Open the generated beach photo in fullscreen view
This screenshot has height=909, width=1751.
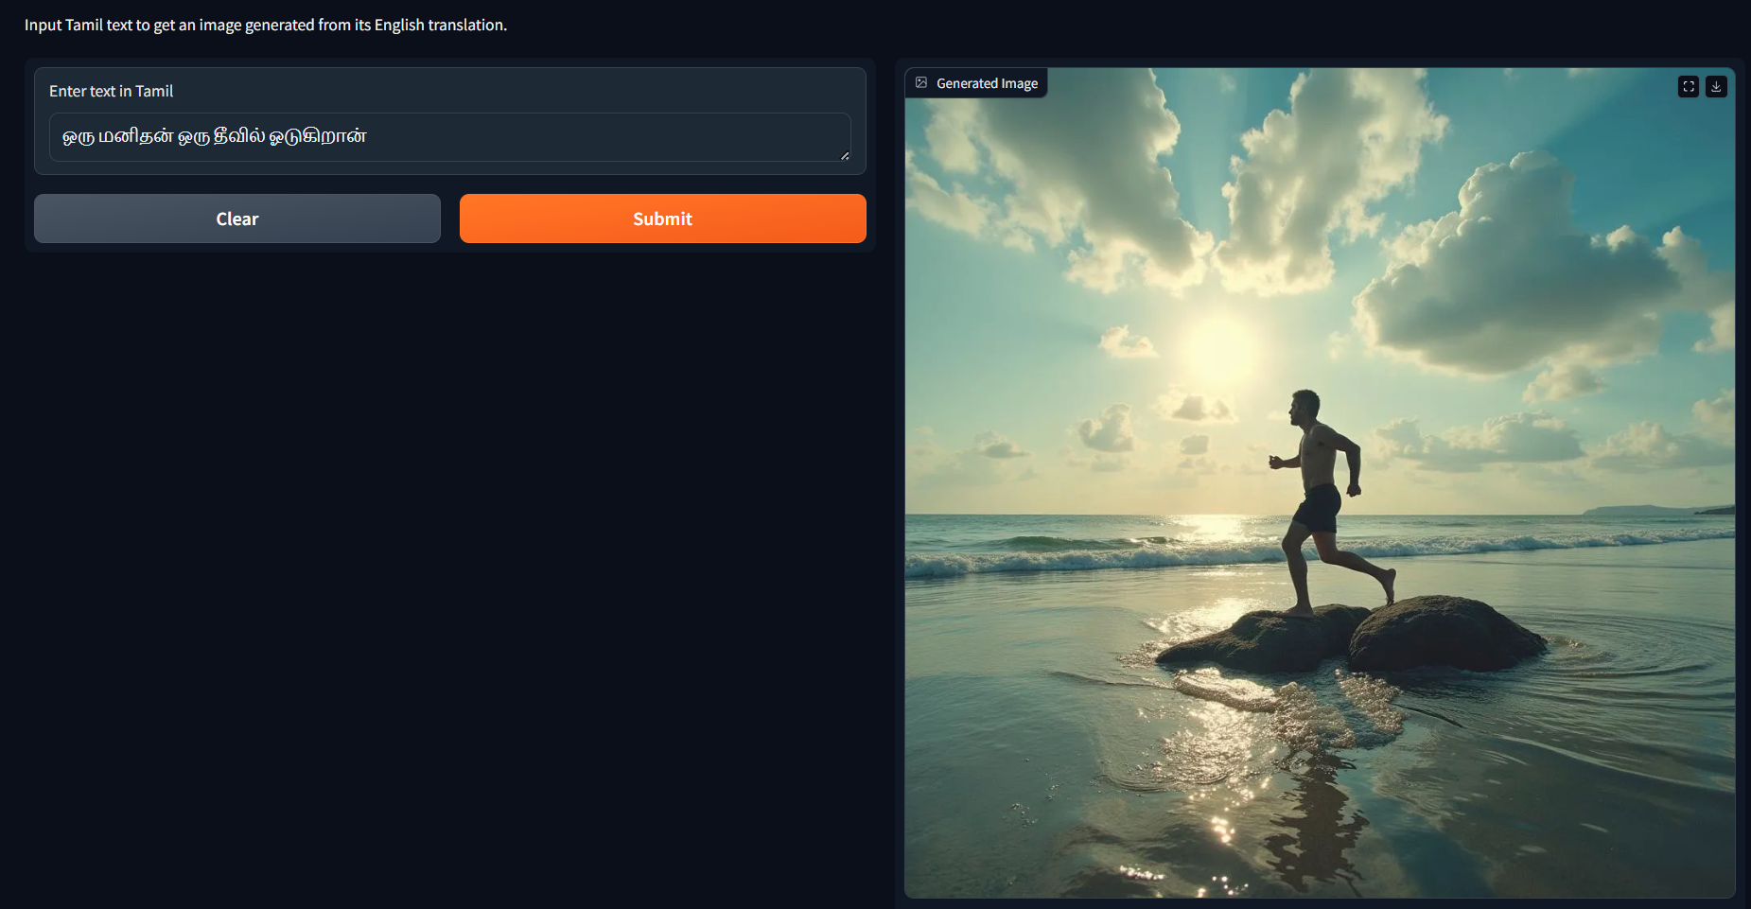coord(1689,86)
